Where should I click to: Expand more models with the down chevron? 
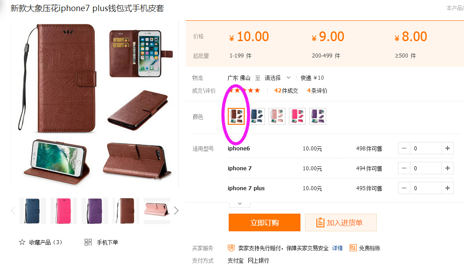click(240, 204)
